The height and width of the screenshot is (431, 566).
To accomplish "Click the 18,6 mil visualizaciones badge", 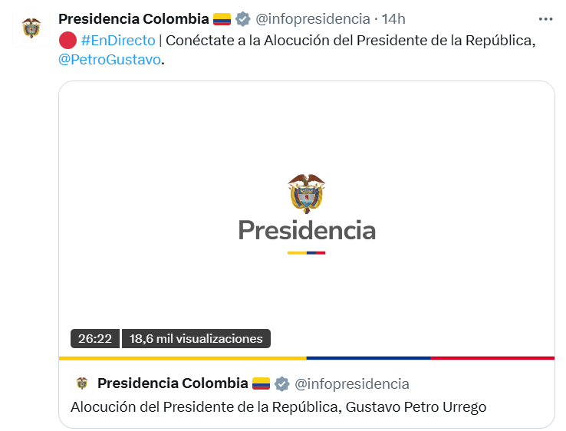I will point(196,338).
